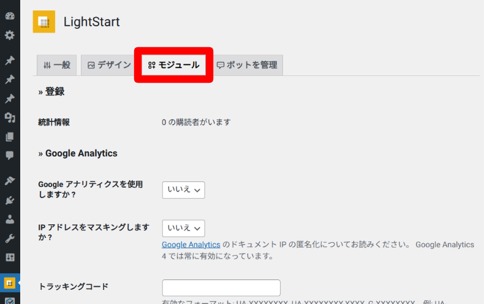The width and height of the screenshot is (484, 304).
Task: Open the Comments speech bubble icon
Action: pyautogui.click(x=10, y=156)
